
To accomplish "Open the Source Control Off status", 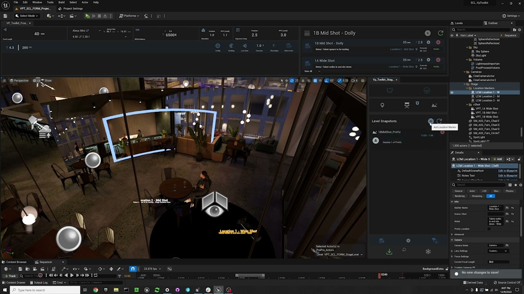I will (507, 283).
